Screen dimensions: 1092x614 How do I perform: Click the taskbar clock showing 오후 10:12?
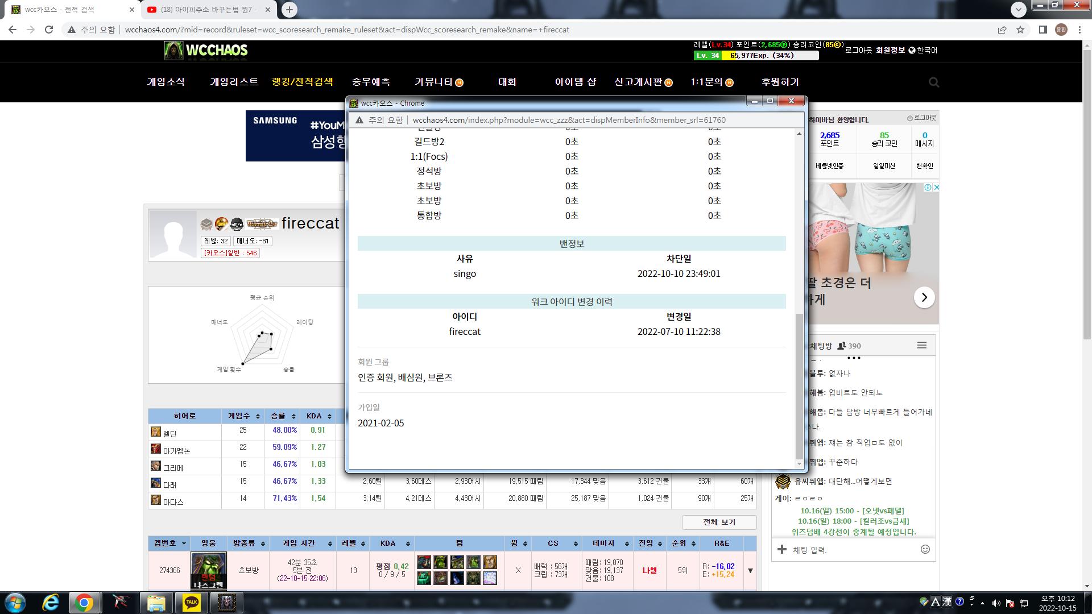(x=1057, y=603)
